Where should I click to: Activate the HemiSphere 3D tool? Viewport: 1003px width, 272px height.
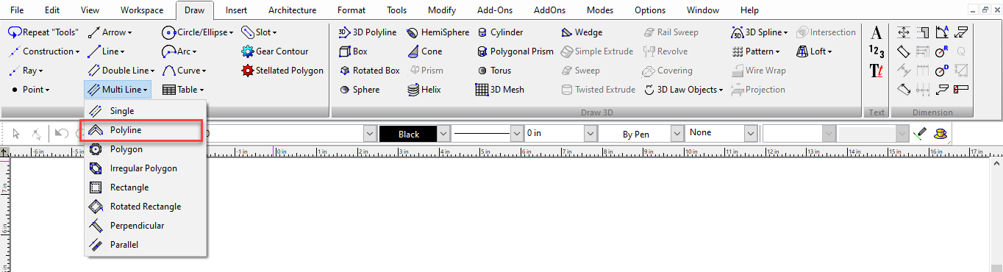coord(438,32)
